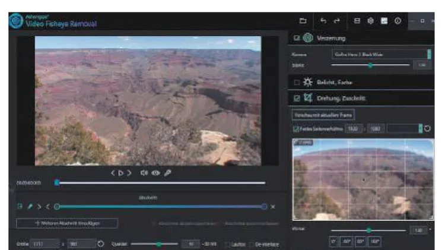445x250 pixels.
Task: Click the 0° rotation button
Action: point(334,242)
